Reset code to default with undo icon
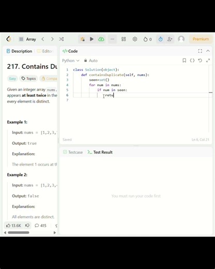The width and height of the screenshot is (215, 269). pos(200,61)
